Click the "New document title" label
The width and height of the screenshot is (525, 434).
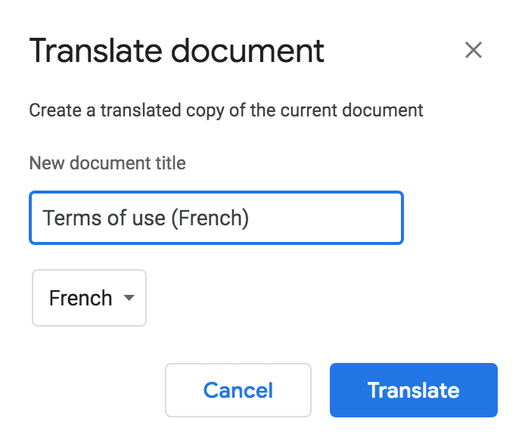coord(107,163)
